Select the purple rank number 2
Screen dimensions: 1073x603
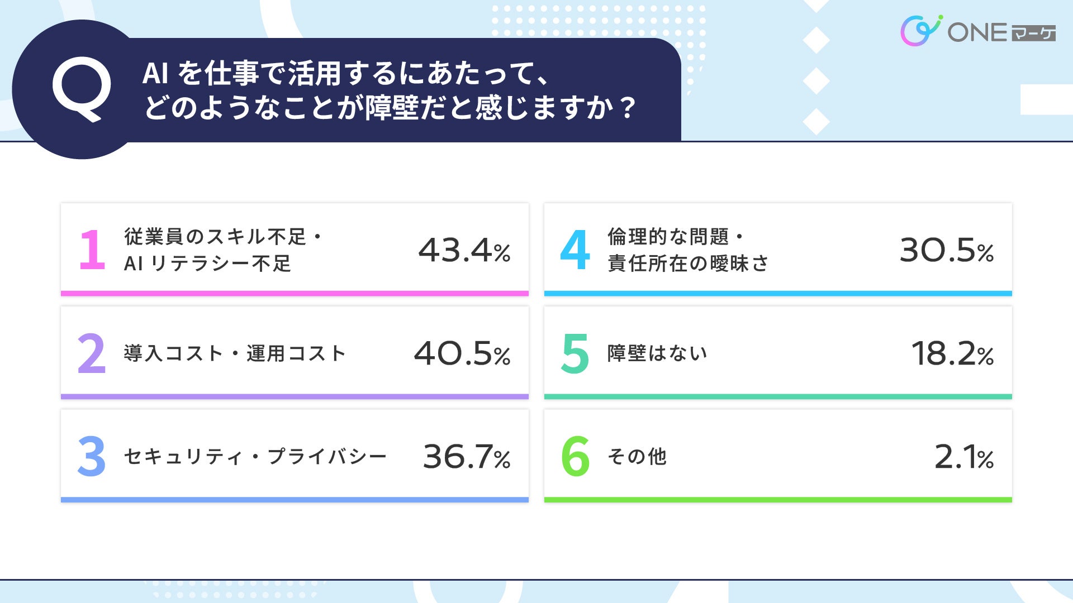coord(92,353)
